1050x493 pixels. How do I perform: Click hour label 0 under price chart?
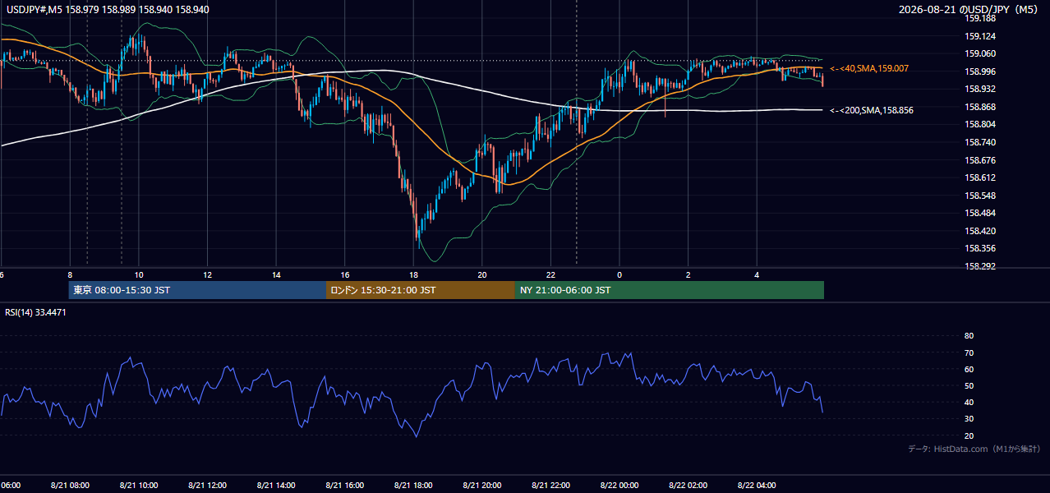point(619,275)
